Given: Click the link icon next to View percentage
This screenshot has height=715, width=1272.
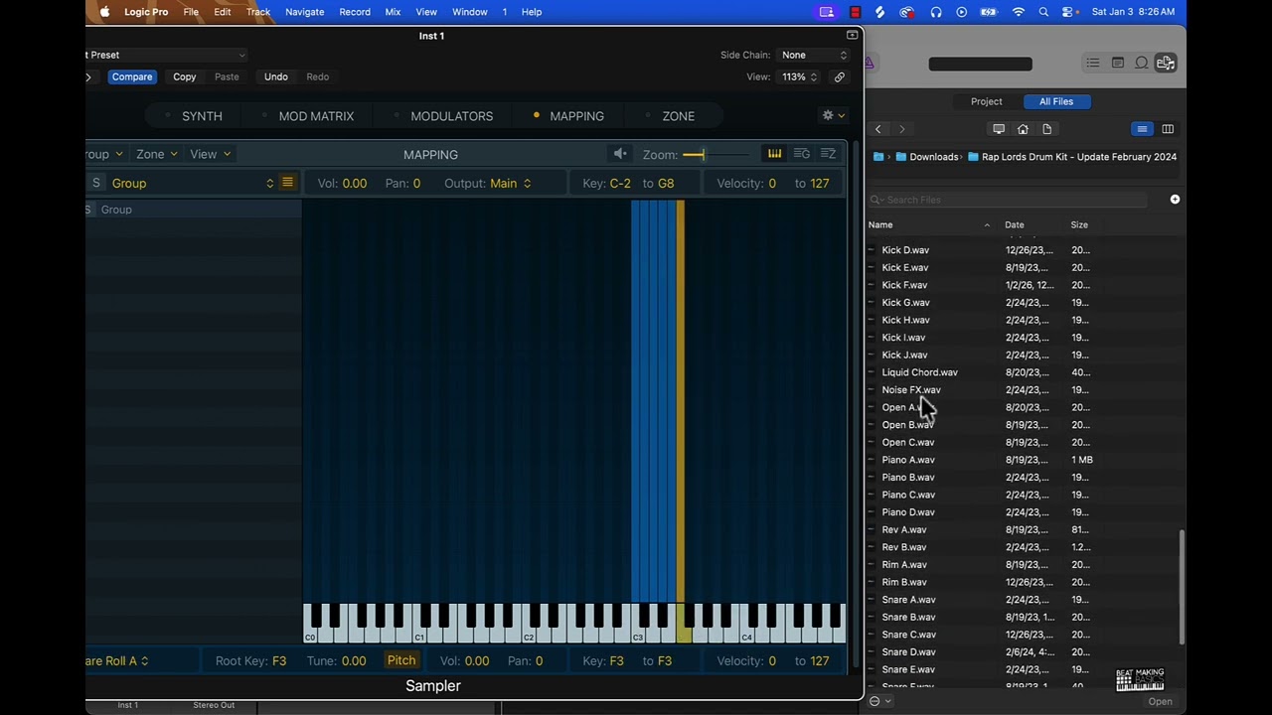Looking at the screenshot, I should pos(840,76).
